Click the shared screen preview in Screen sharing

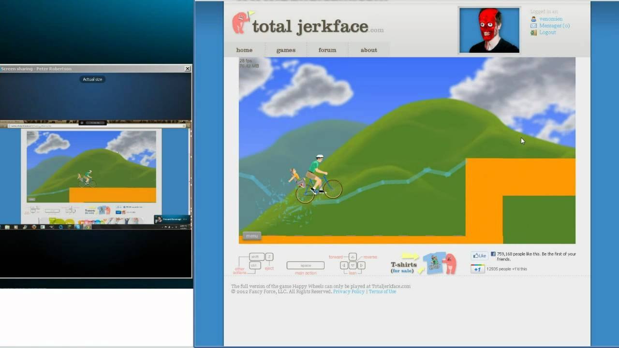point(96,174)
